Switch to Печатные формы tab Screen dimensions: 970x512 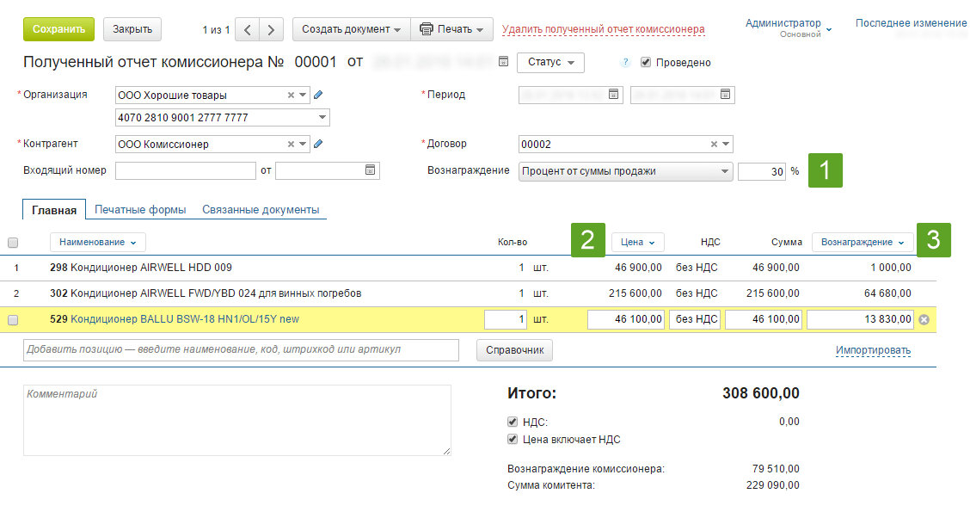[x=140, y=209]
